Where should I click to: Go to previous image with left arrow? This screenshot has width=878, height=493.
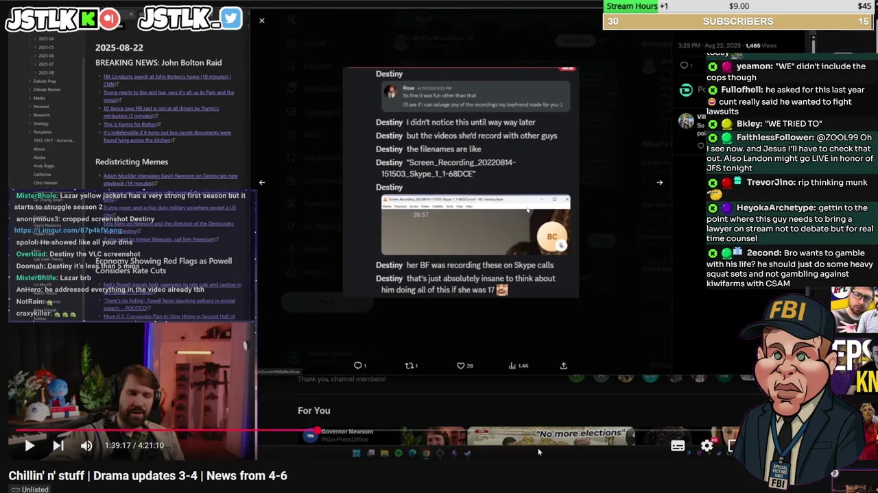[x=261, y=182]
